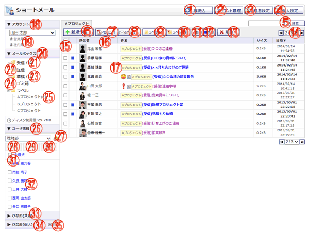This screenshot has width=309, height=232.
Task: Tick the checkbox for 手塚 瑞穂's mail
Action: pyautogui.click(x=65, y=58)
